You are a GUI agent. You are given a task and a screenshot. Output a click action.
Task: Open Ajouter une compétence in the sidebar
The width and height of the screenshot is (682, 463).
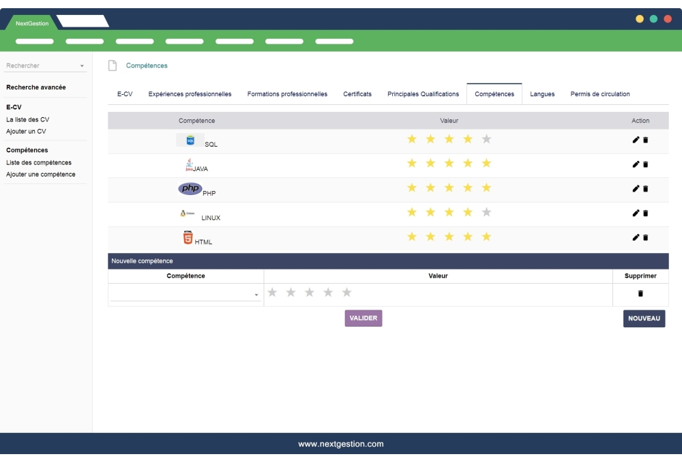[x=42, y=174]
